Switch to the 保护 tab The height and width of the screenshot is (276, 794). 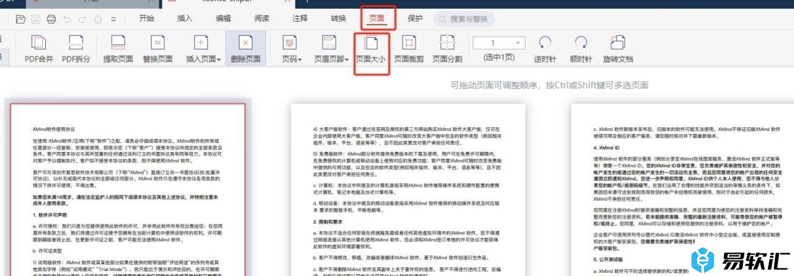click(x=416, y=19)
